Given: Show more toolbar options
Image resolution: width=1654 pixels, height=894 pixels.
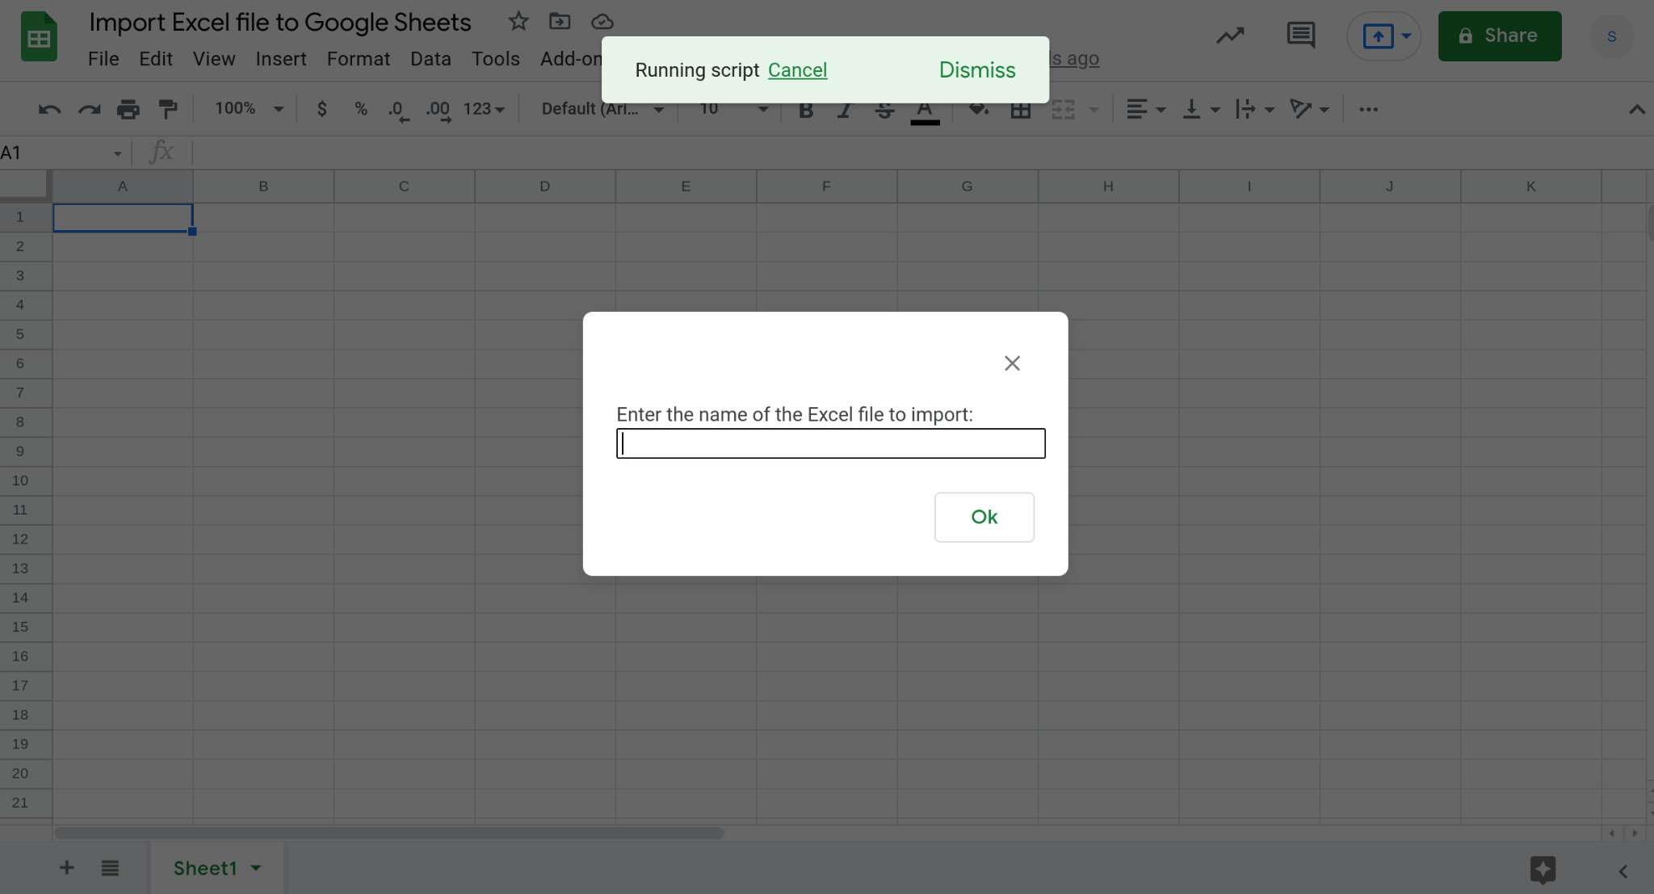Looking at the screenshot, I should 1368,109.
